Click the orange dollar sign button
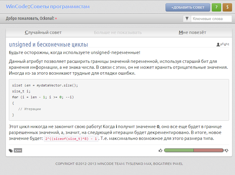This screenshot has width=235, height=175. coord(227,7)
